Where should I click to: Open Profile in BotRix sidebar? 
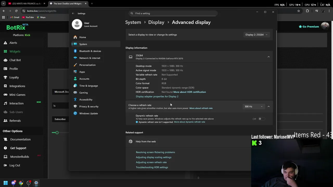pyautogui.click(x=14, y=69)
